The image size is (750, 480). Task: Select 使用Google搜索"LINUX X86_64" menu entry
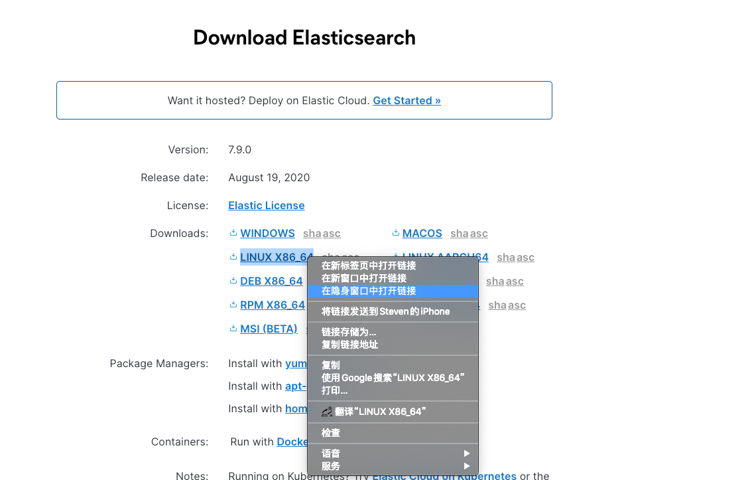pos(393,378)
